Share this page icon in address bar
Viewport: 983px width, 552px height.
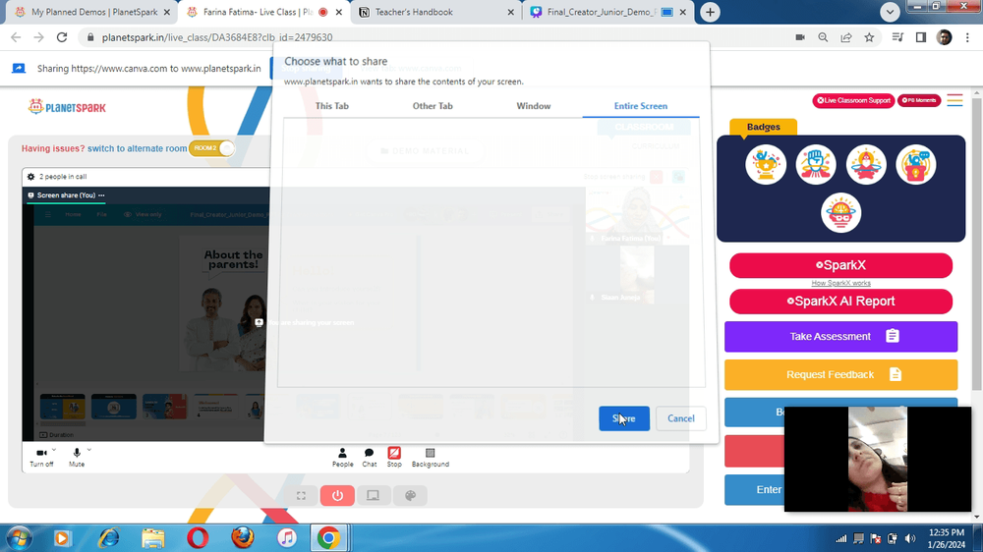click(846, 37)
